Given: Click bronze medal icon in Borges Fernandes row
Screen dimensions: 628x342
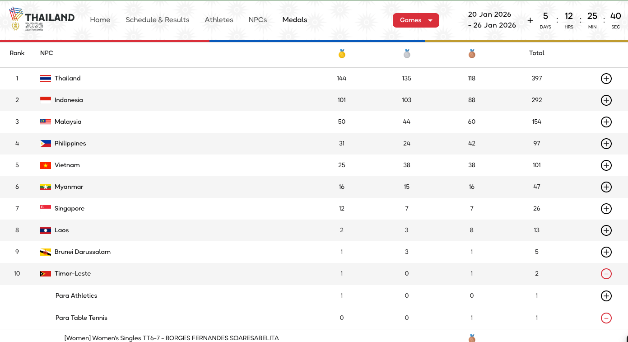Looking at the screenshot, I should 472,338.
